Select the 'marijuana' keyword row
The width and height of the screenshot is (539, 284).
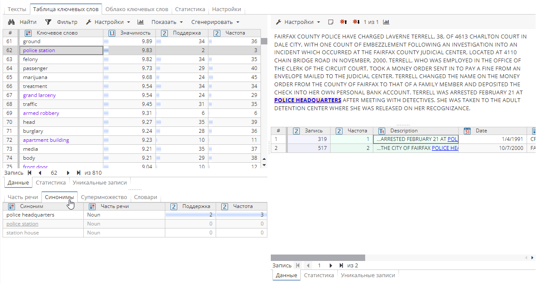click(132, 77)
